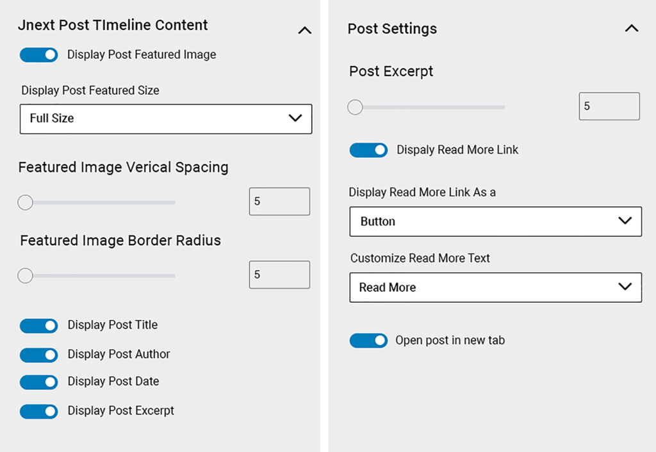Collapse the Post Settings panel
This screenshot has height=452, width=656.
(x=632, y=28)
